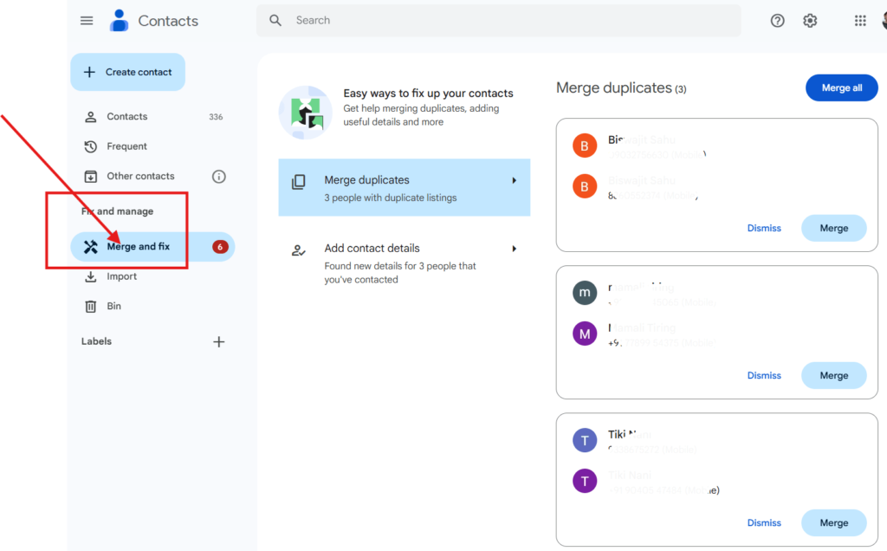Click the first orange B avatar

pos(585,146)
